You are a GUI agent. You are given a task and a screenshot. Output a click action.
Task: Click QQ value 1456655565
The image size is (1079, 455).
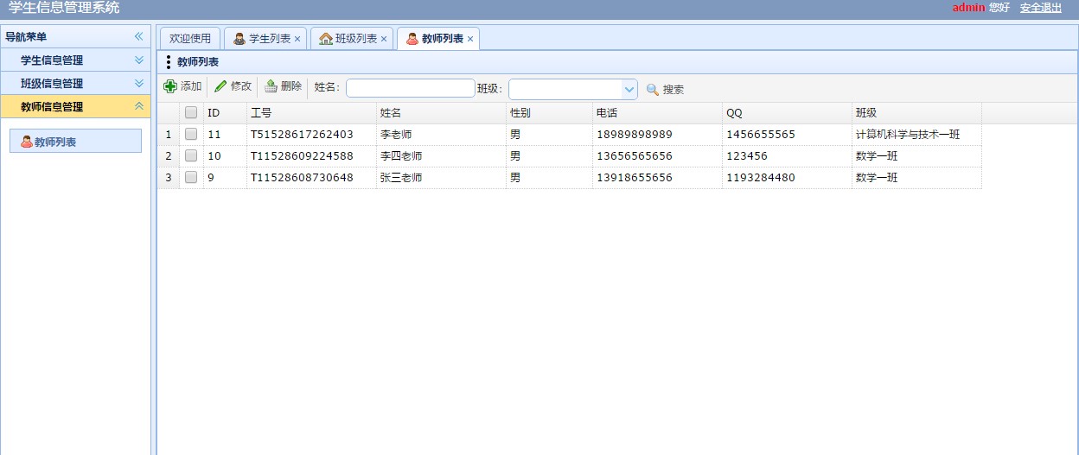tap(761, 135)
